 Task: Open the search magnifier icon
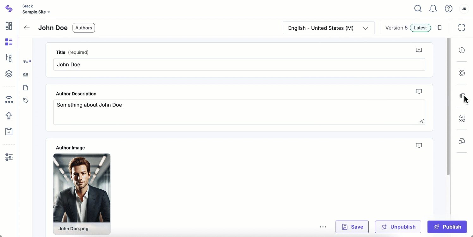[x=418, y=9]
